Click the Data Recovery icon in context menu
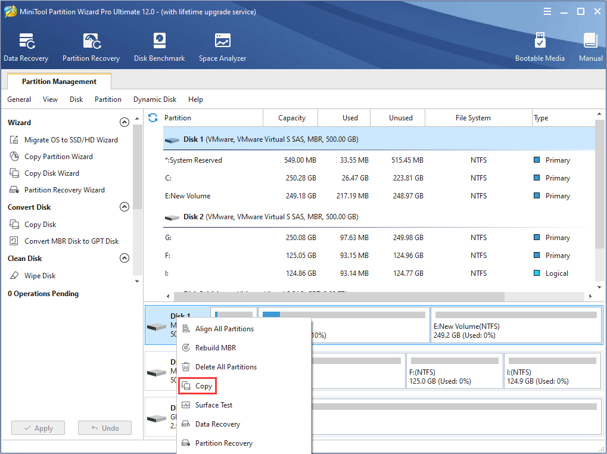The width and height of the screenshot is (607, 454). pyautogui.click(x=186, y=424)
